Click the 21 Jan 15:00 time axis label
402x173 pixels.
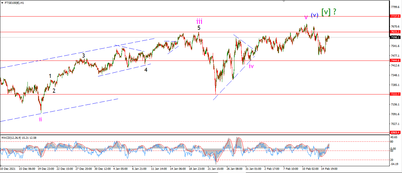coord(215,169)
